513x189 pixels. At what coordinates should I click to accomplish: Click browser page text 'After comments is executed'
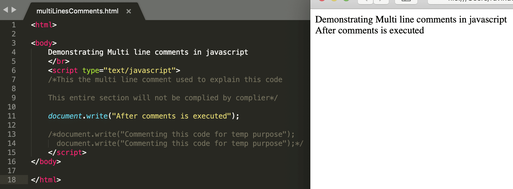tap(370, 31)
